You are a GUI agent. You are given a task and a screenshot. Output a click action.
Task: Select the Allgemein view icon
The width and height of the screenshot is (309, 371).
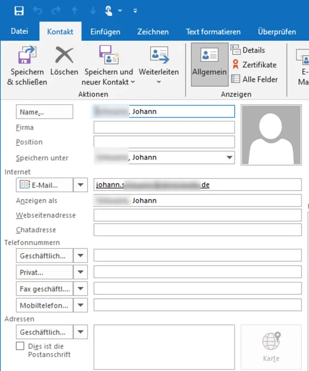click(x=209, y=55)
